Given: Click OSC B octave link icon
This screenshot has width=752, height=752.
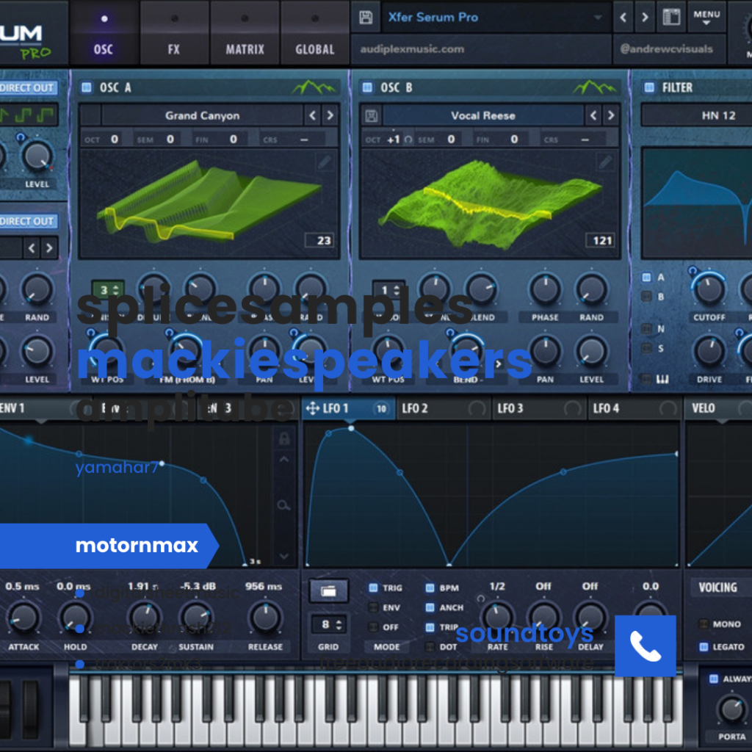Looking at the screenshot, I should [x=408, y=140].
